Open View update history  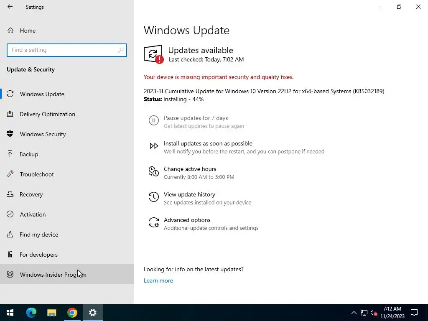(x=189, y=194)
